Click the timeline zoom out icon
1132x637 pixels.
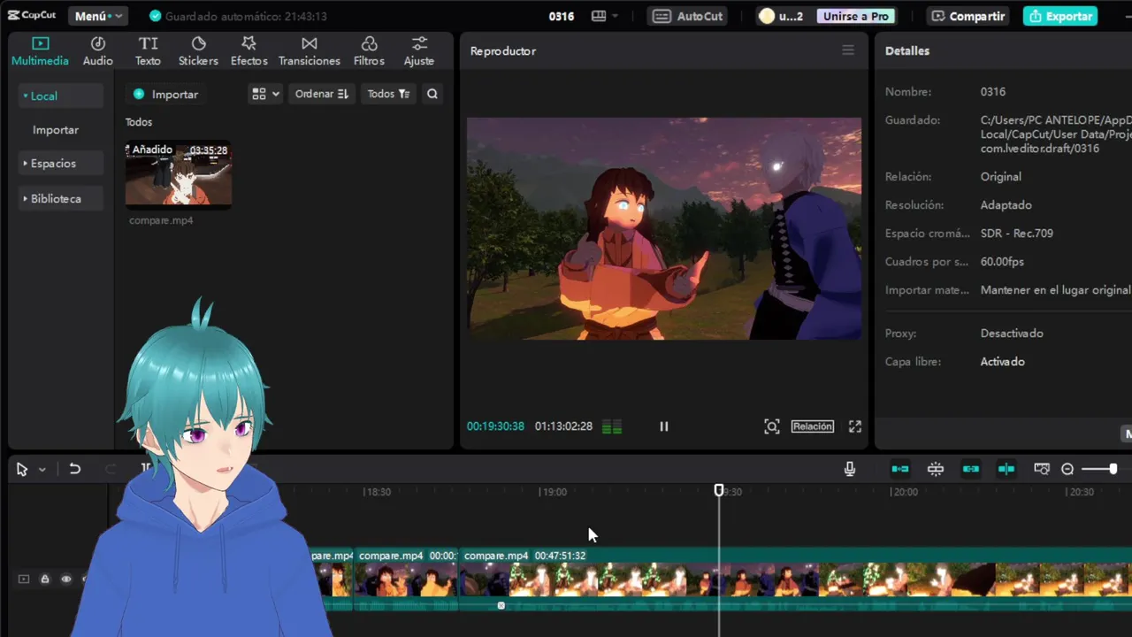1067,469
